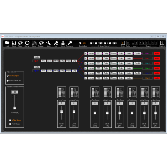This screenshot has width=167, height=167.
Task: Choose the Pink Noise radio option
Action: (x=10, y=124)
